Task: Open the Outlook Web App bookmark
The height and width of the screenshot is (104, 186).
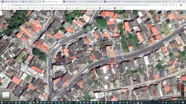Action: click(x=92, y=8)
